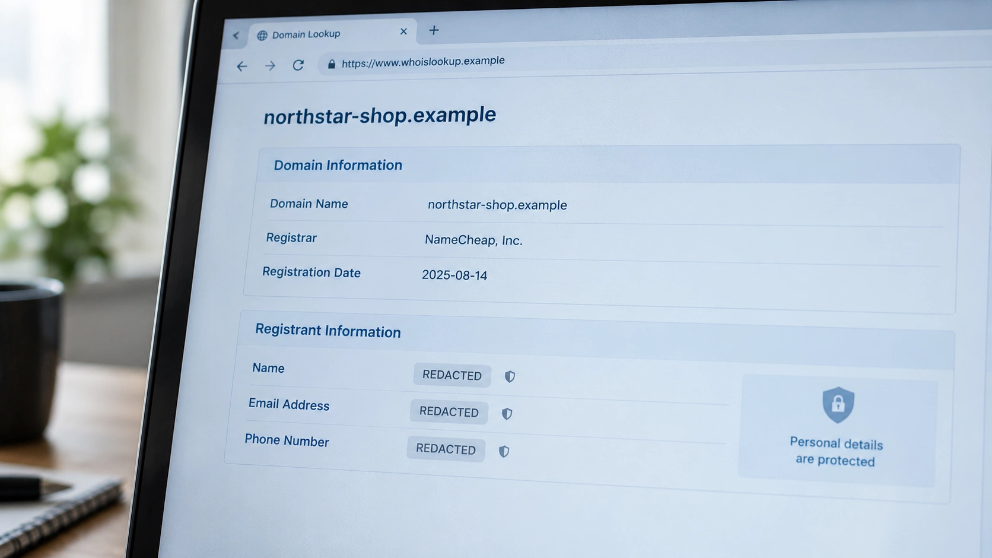Image resolution: width=992 pixels, height=558 pixels.
Task: Click the northstar-shop.example page heading
Action: click(x=380, y=115)
